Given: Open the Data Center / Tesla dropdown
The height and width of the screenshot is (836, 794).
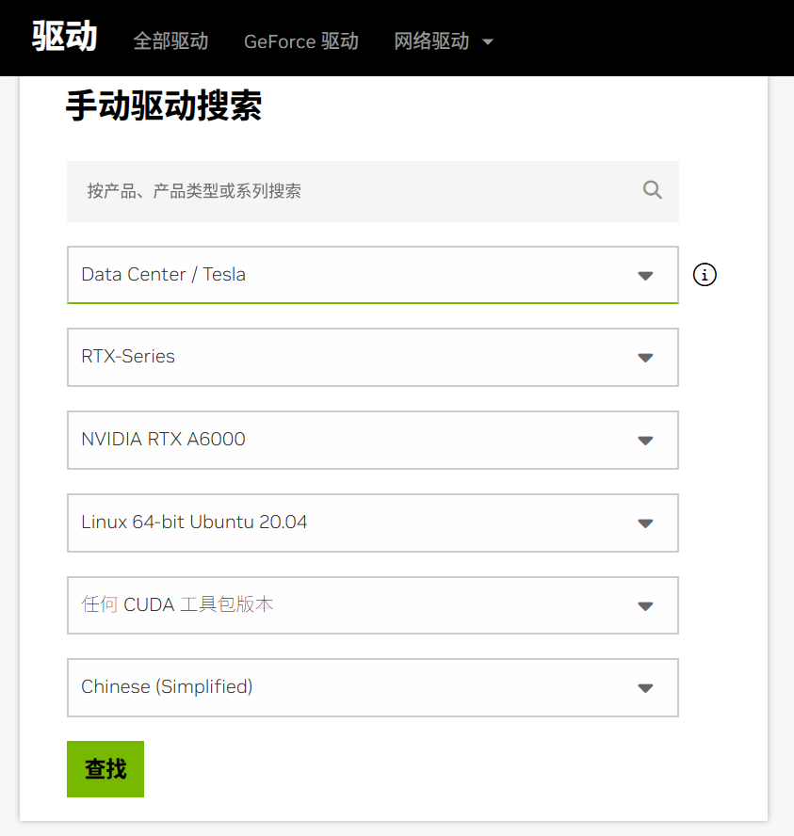Looking at the screenshot, I should 373,275.
